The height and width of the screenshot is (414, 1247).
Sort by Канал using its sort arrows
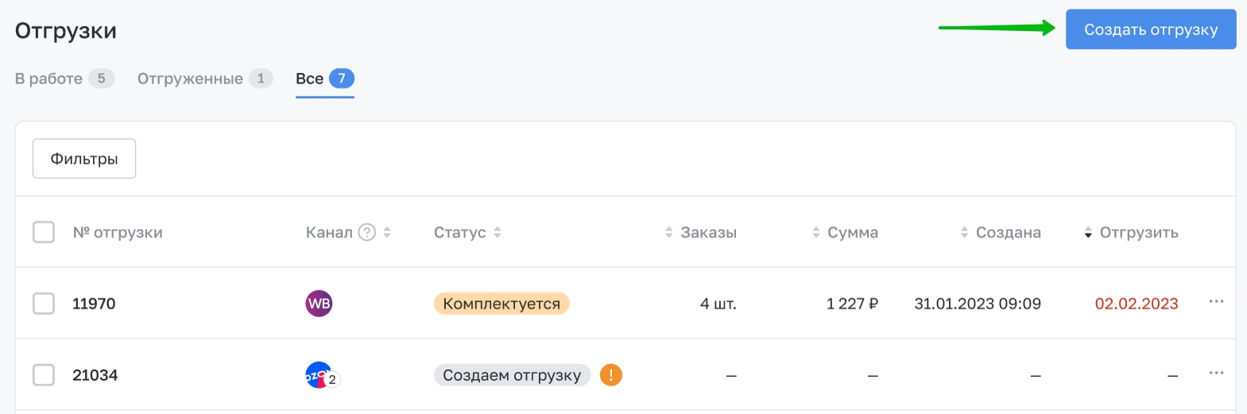pos(387,232)
